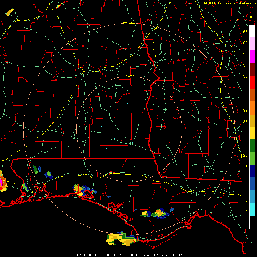The height and width of the screenshot is (257, 257).
Task: Click the legend value 38
Action: [x=245, y=110]
